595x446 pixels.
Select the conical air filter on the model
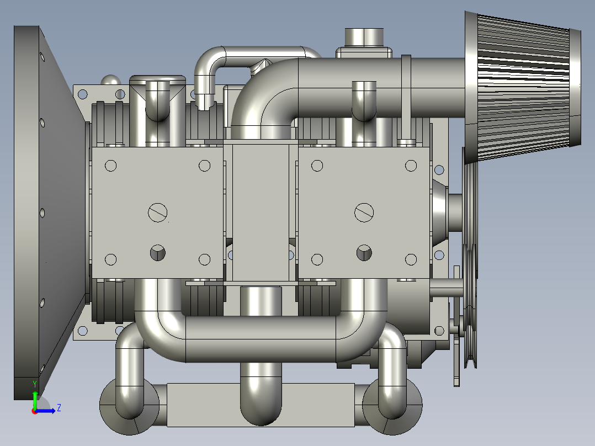coord(523,87)
